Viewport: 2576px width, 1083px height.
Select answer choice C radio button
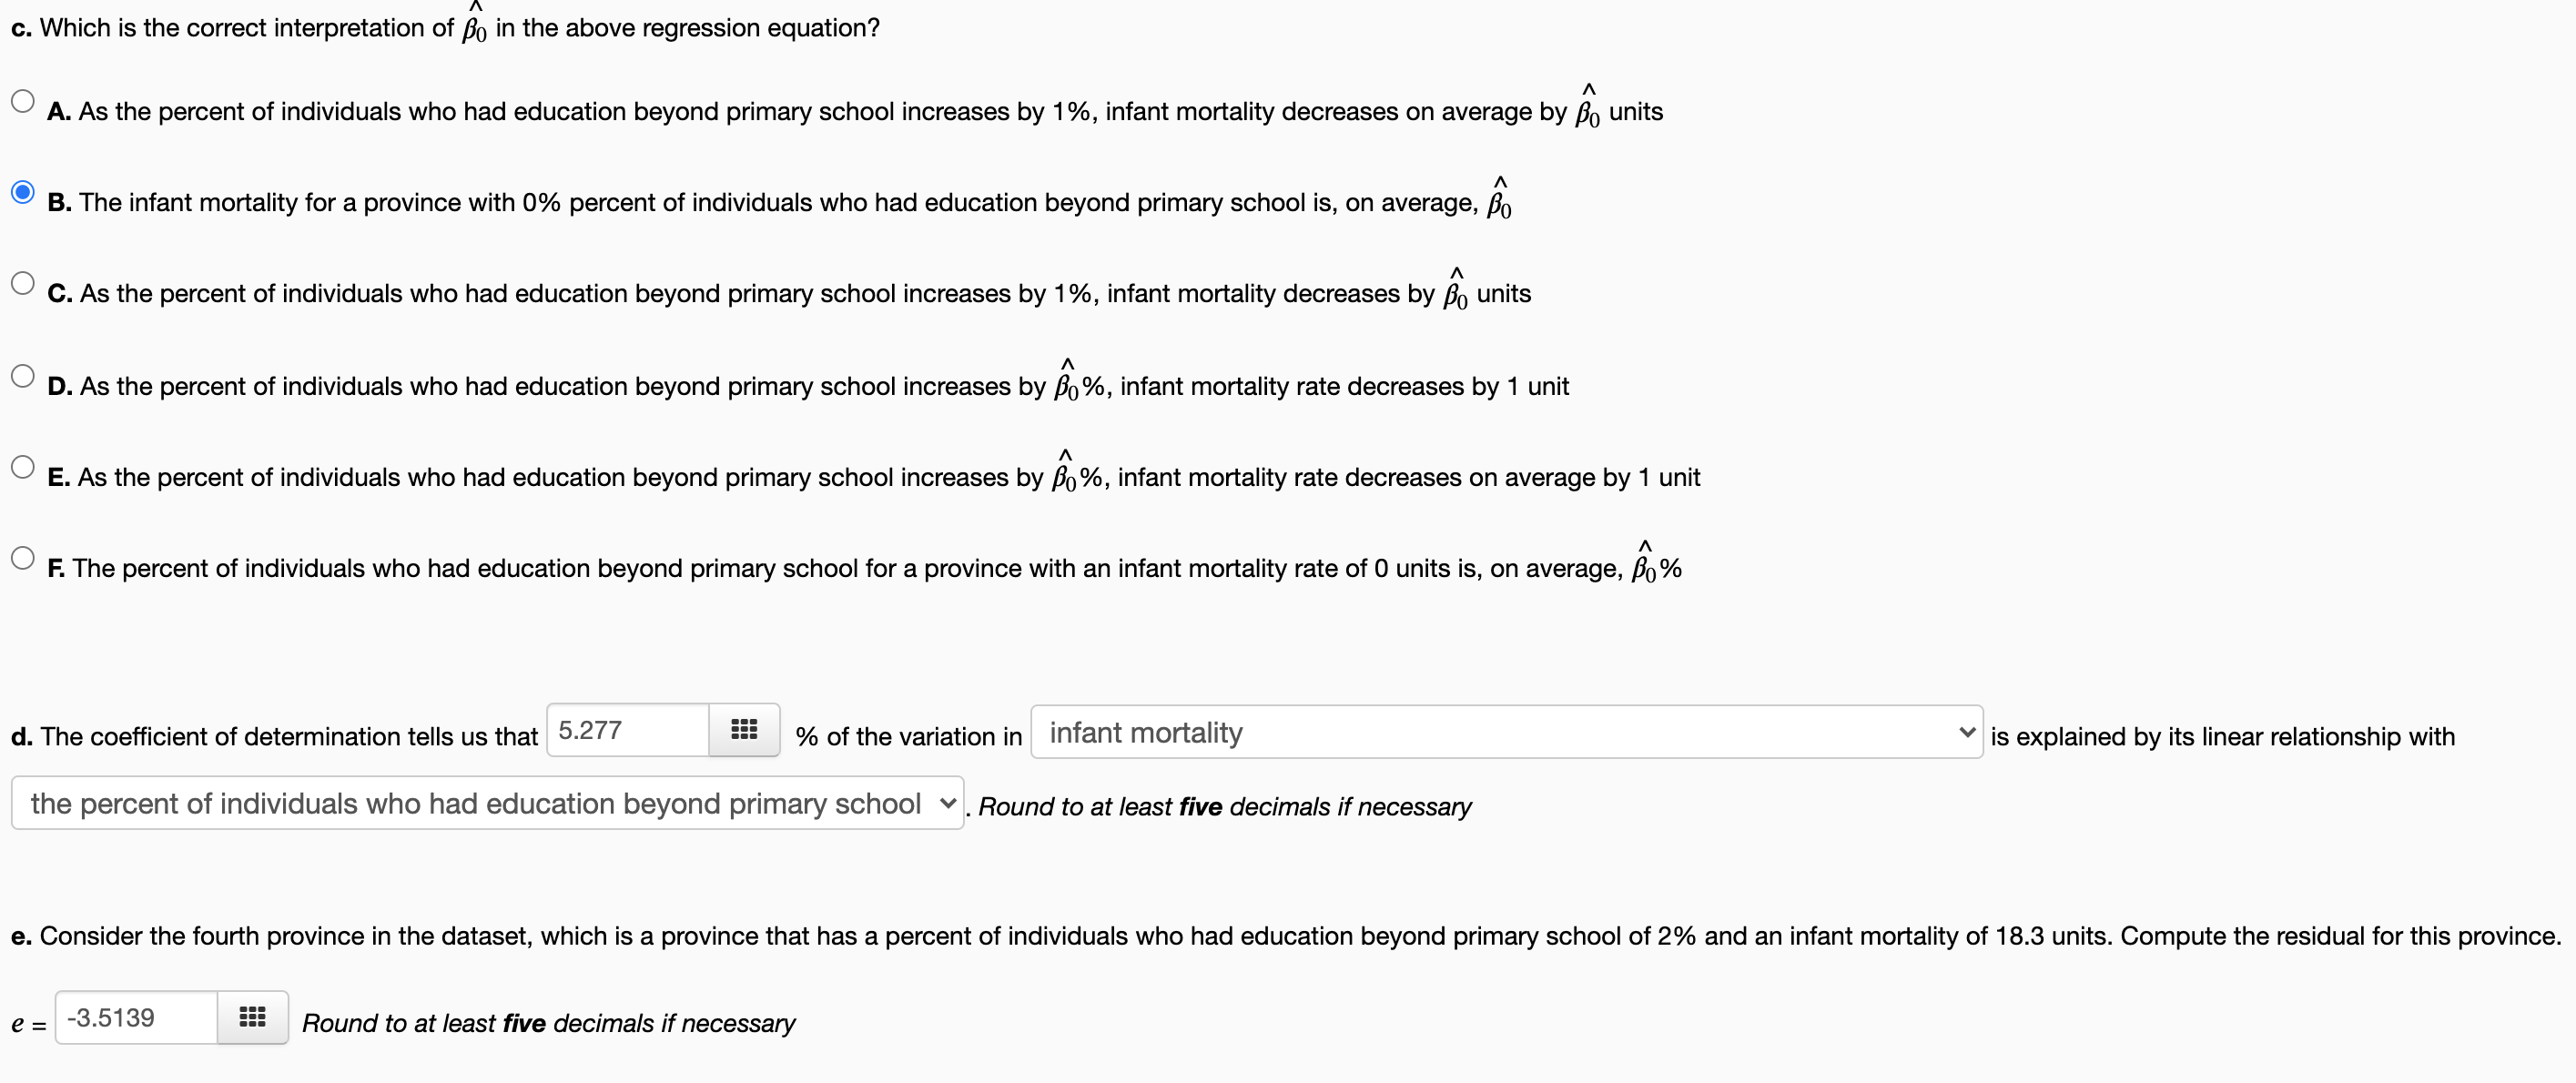click(22, 283)
